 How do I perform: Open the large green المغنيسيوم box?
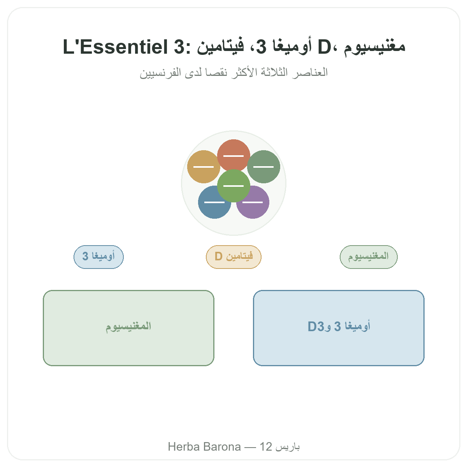point(128,328)
